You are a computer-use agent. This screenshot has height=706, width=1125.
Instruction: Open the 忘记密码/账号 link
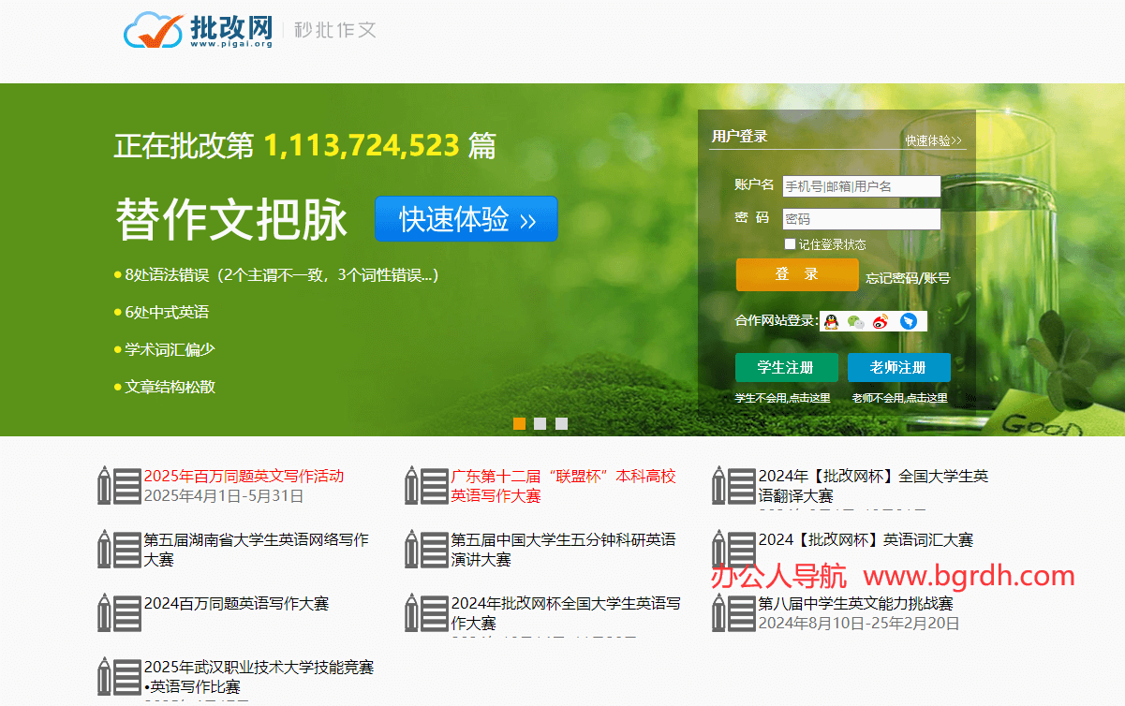908,278
